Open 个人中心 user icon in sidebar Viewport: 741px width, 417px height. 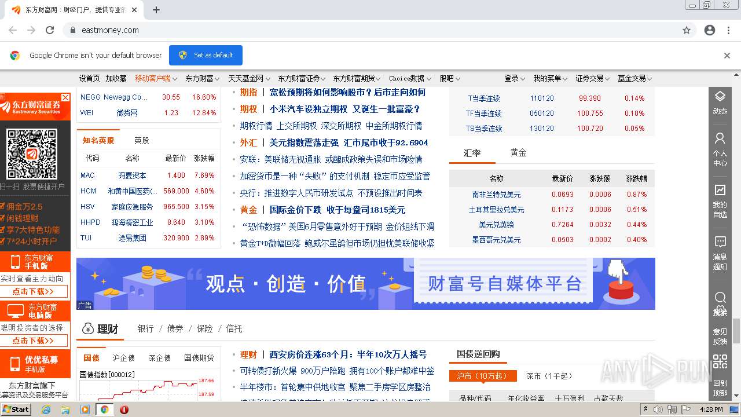click(x=720, y=138)
